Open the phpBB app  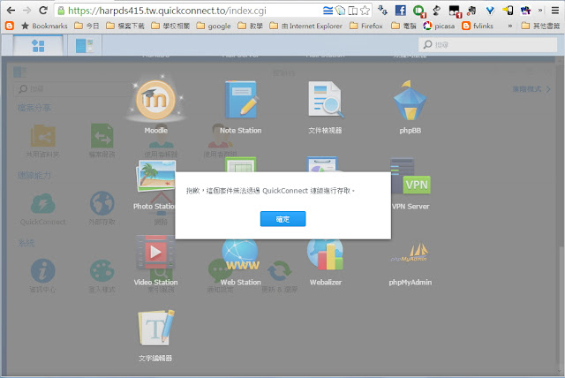click(x=410, y=106)
